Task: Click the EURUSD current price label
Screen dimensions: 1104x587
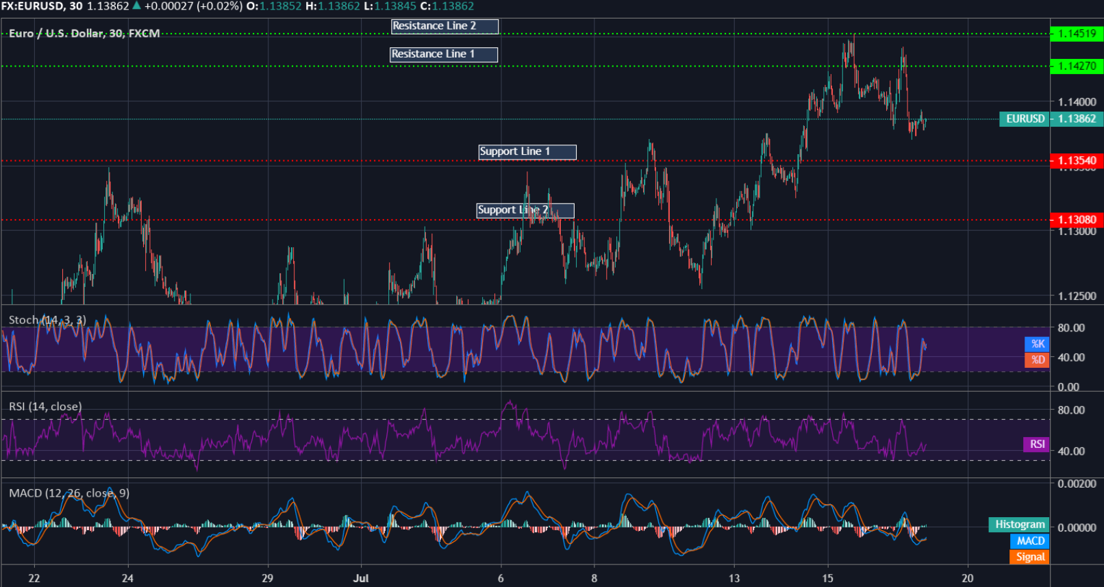Action: tap(1025, 119)
